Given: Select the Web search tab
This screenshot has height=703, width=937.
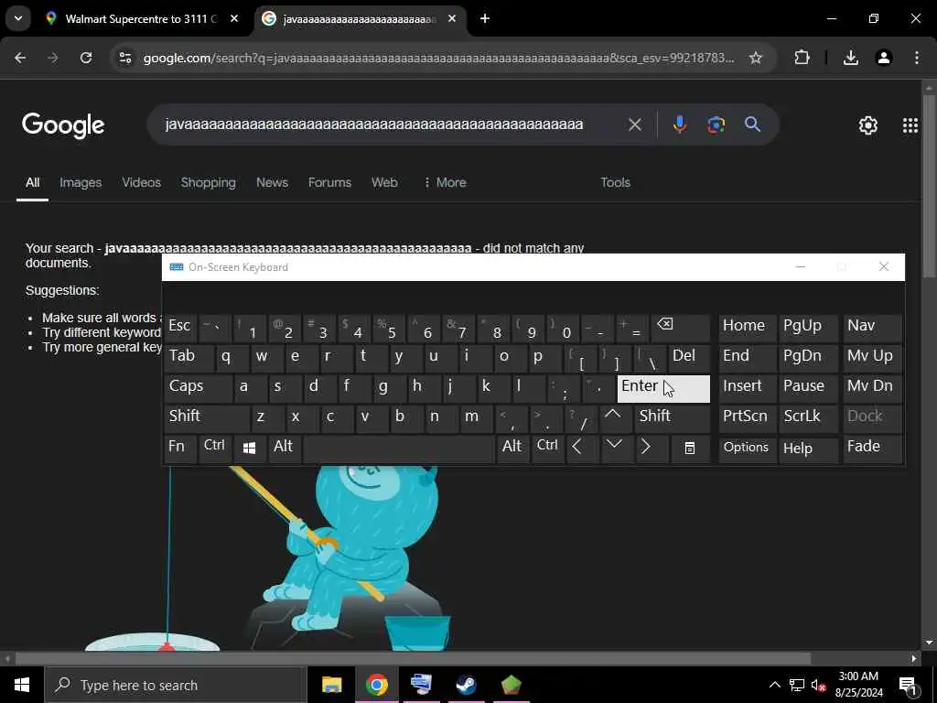Looking at the screenshot, I should point(384,182).
